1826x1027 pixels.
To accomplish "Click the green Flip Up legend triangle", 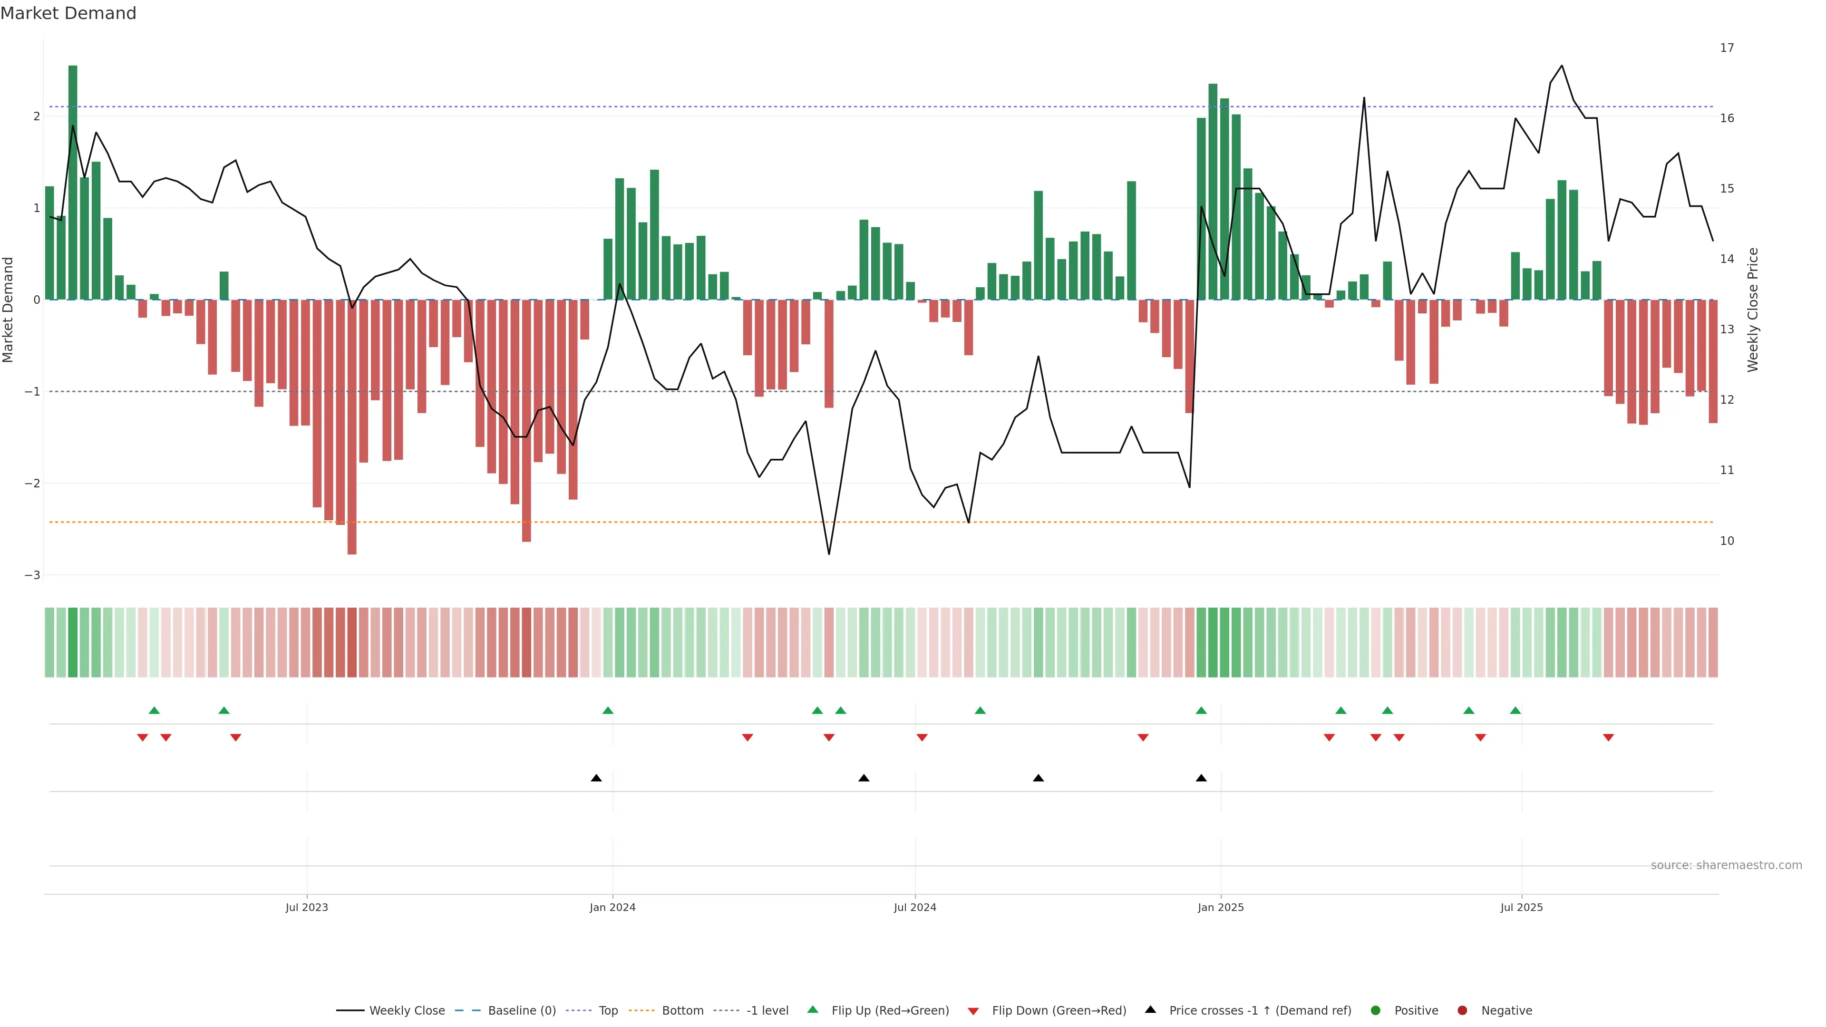I will (813, 1009).
